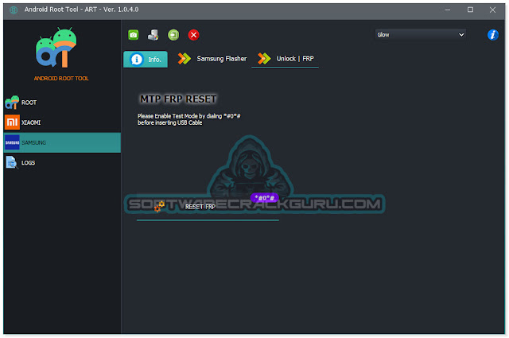Click the red X stop icon
Screen dimensions: 509x338
(x=193, y=35)
